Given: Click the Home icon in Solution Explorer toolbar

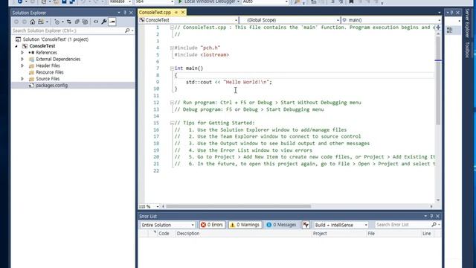Looking at the screenshot, I should tap(33, 22).
